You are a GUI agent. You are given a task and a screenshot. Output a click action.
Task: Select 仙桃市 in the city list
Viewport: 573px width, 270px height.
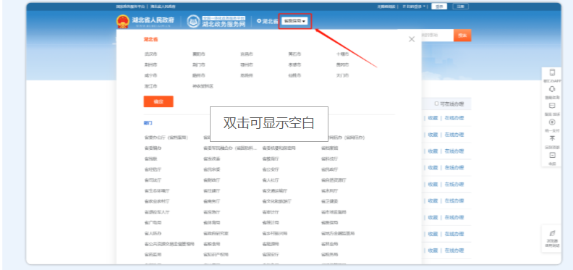(294, 75)
